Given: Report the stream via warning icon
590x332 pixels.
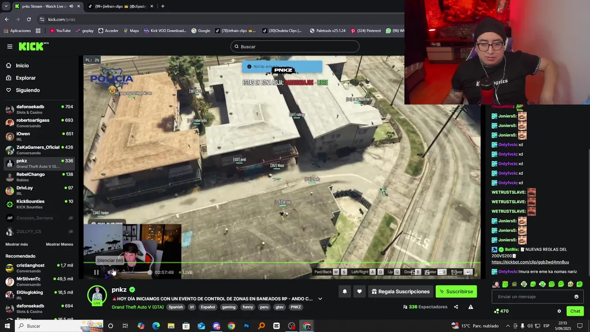Looking at the screenshot, I should click(x=471, y=307).
